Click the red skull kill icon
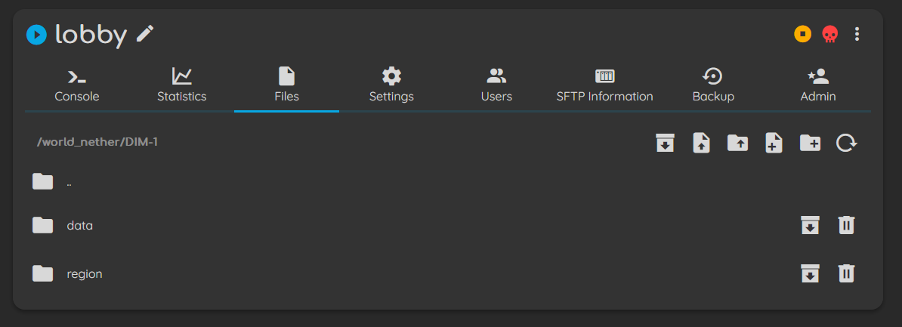This screenshot has height=327, width=902. click(x=829, y=34)
